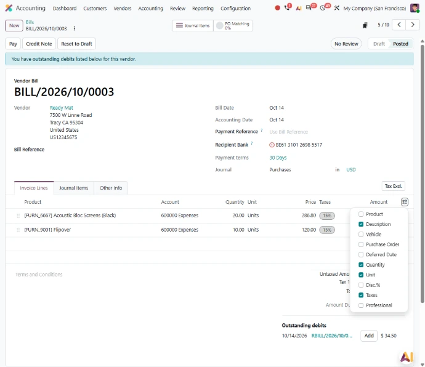The height and width of the screenshot is (367, 425).
Task: Toggle the Purchase Order column checkbox
Action: click(361, 244)
